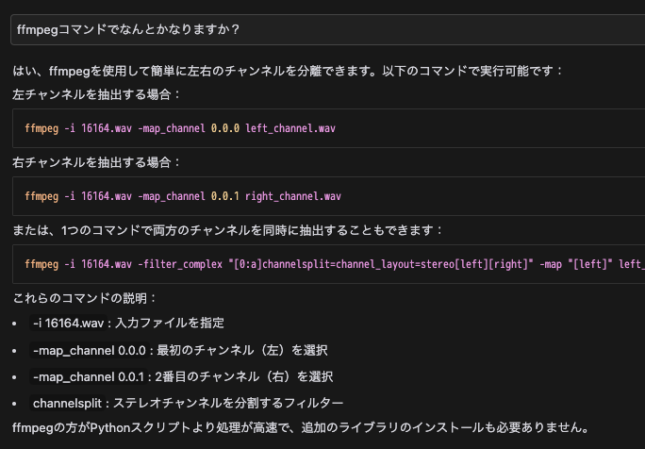The width and height of the screenshot is (645, 449).
Task: Click the inline code '-map_channel 0.0.1' bullet
Action: (89, 376)
